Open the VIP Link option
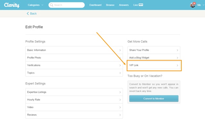This screenshot has height=119, width=205. click(x=154, y=65)
